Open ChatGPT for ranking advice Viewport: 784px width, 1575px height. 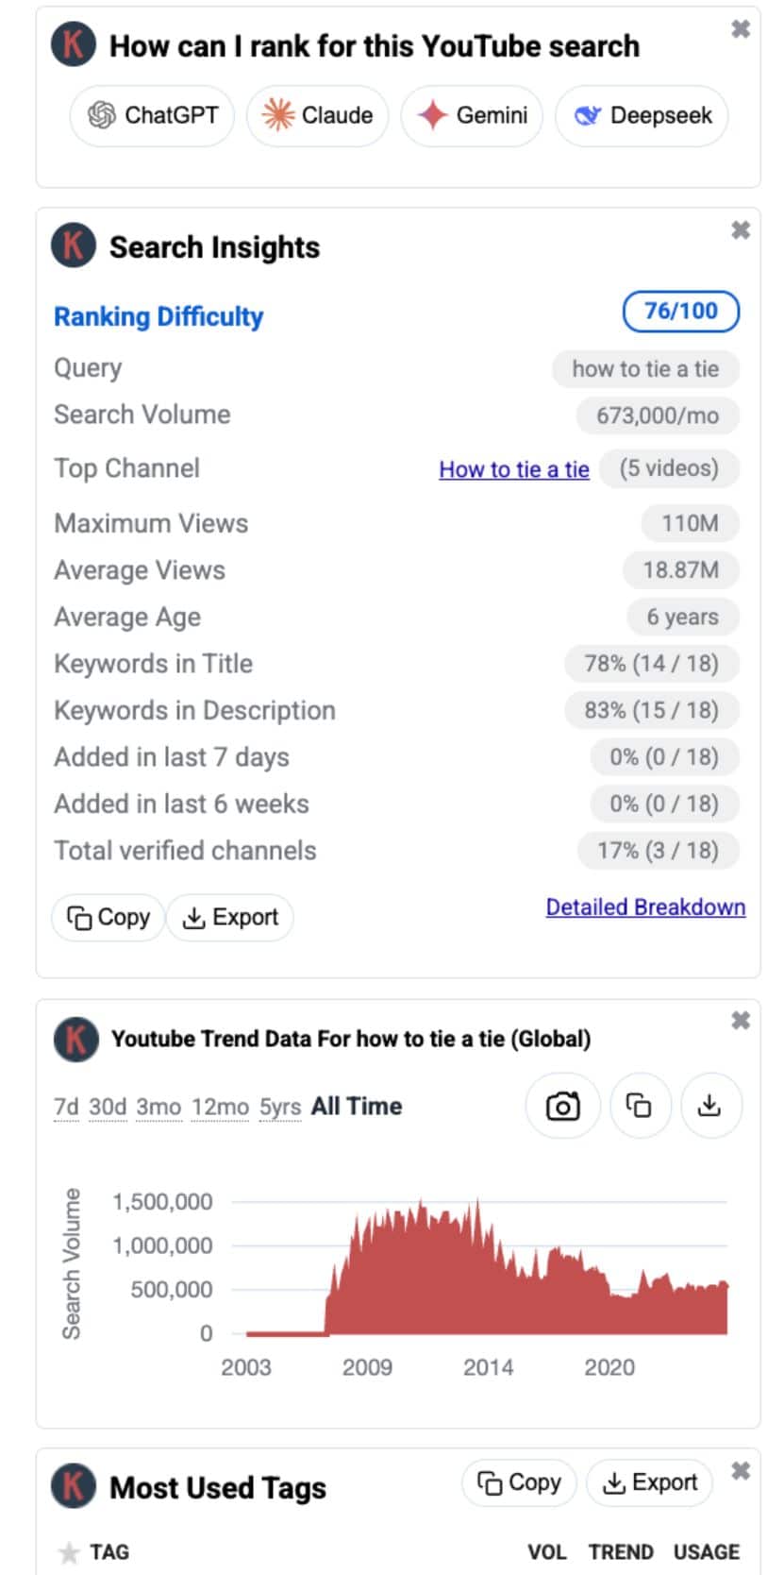tap(152, 115)
